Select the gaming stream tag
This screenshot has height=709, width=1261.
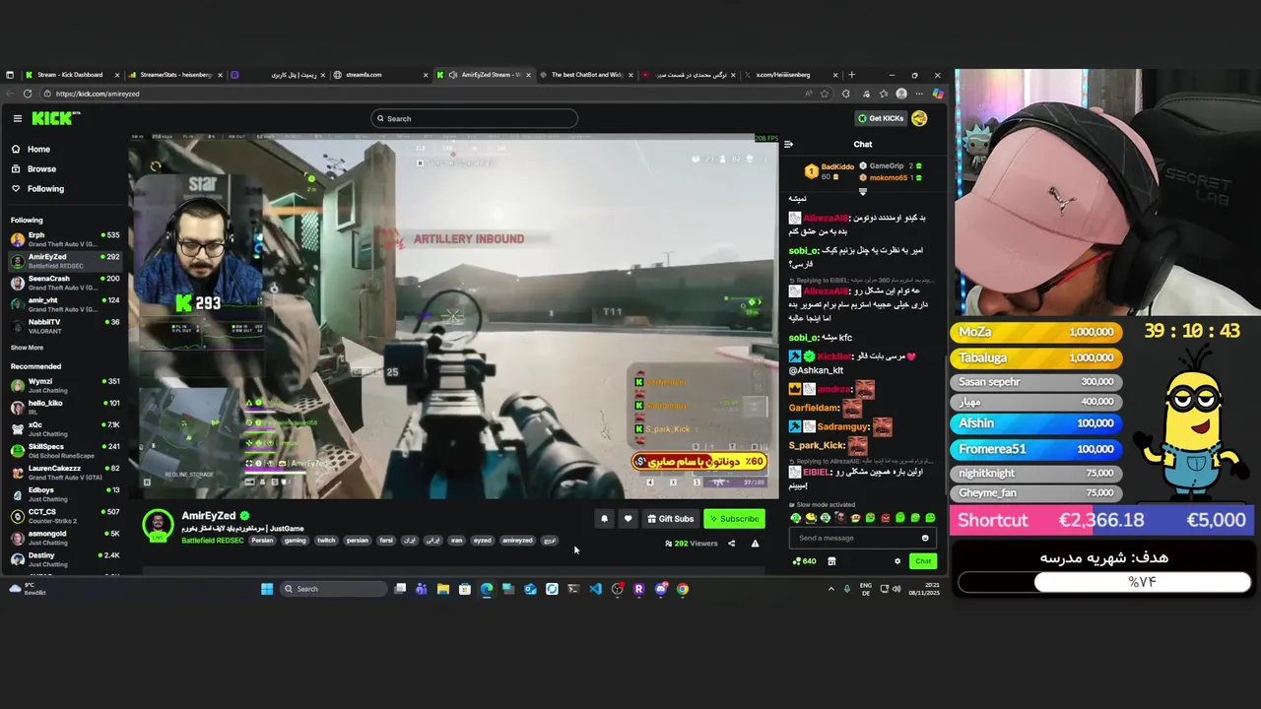[296, 540]
